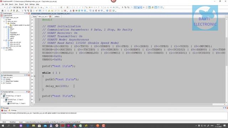
Task: Open the Settings menu
Action: [32, 4]
